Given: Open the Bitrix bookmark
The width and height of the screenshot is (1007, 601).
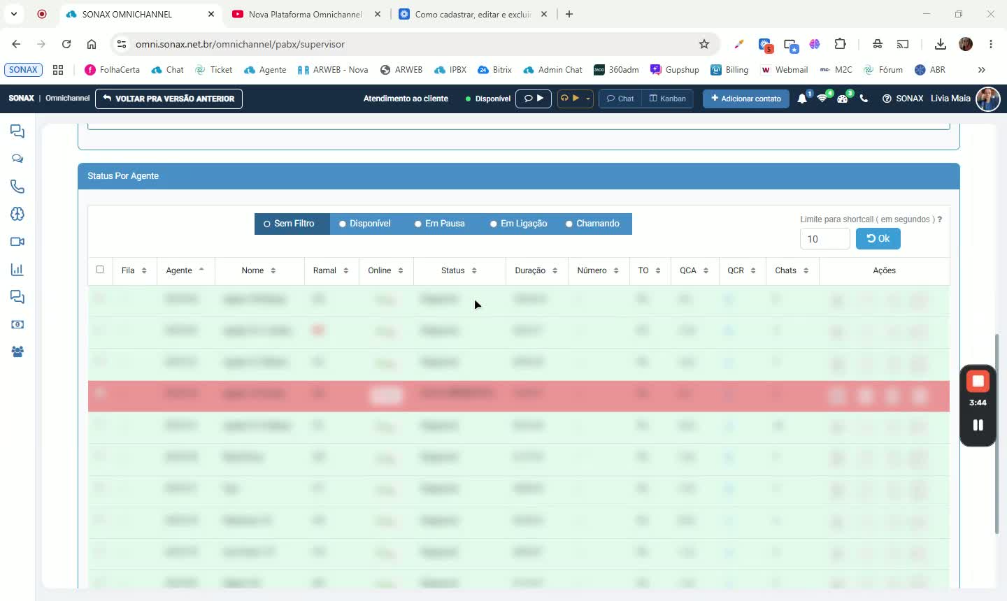Looking at the screenshot, I should [495, 70].
